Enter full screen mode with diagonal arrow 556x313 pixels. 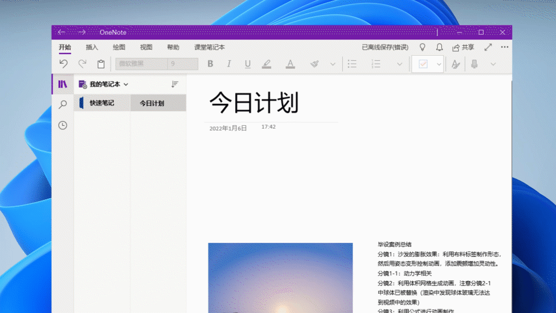pos(488,47)
